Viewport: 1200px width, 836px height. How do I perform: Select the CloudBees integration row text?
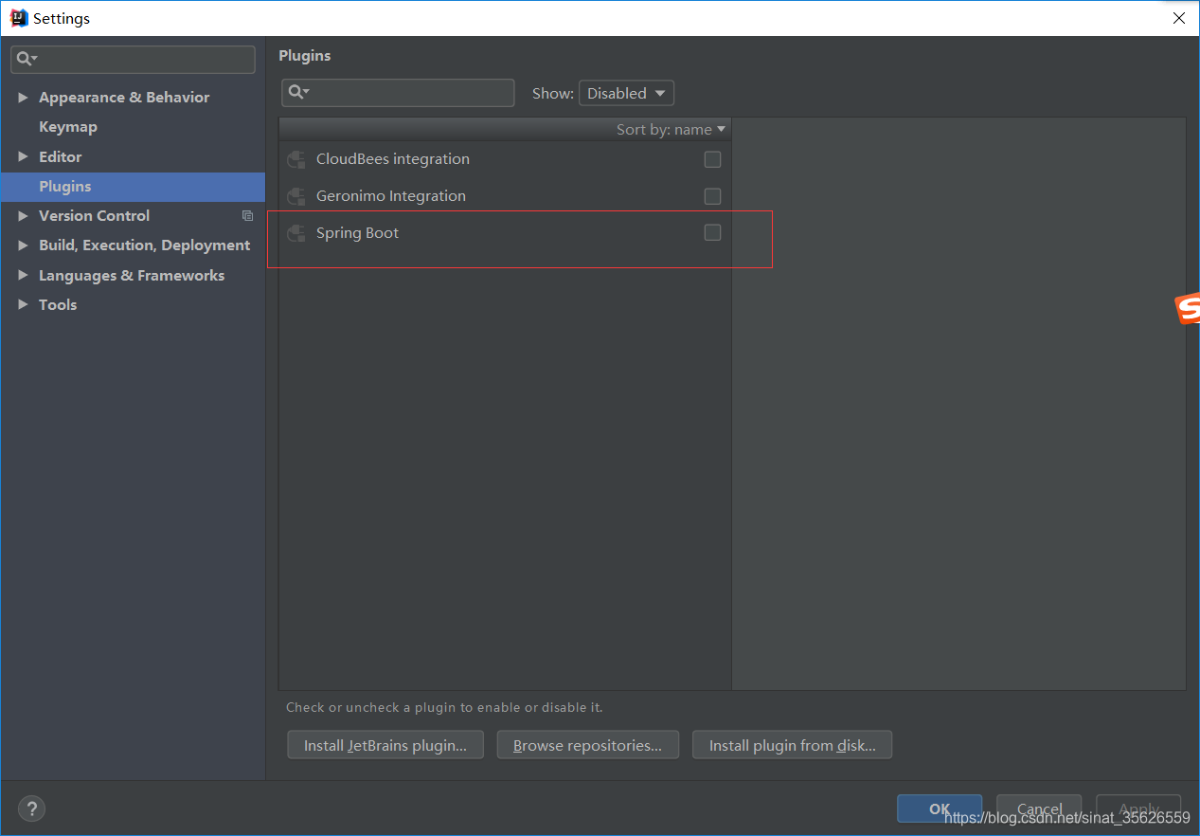pos(393,159)
